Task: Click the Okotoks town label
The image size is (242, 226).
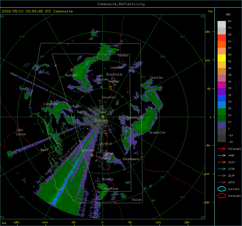Action: [108, 179]
